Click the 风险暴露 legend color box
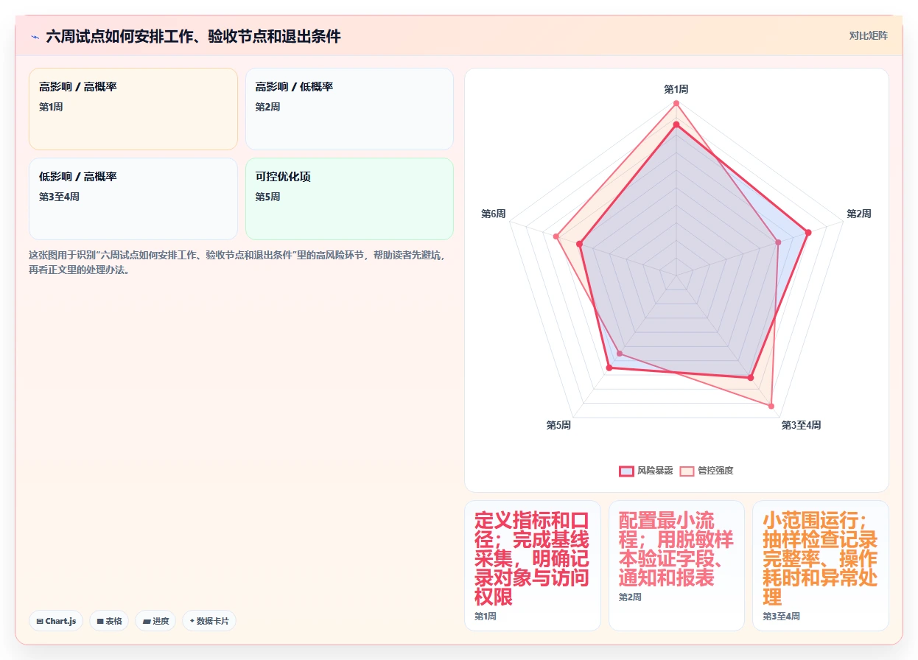The height and width of the screenshot is (660, 918). 626,471
